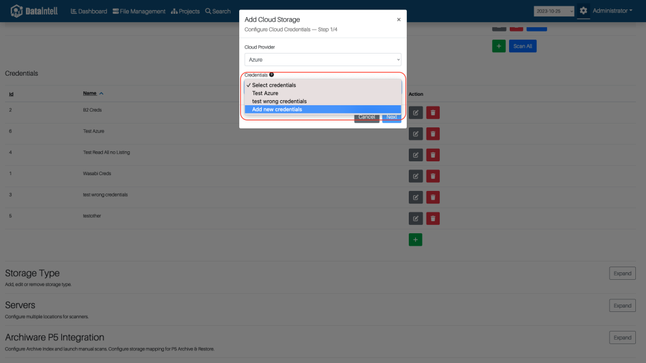Screen dimensions: 646x363
Task: Click the B2 Creds name cell
Action: click(x=92, y=110)
